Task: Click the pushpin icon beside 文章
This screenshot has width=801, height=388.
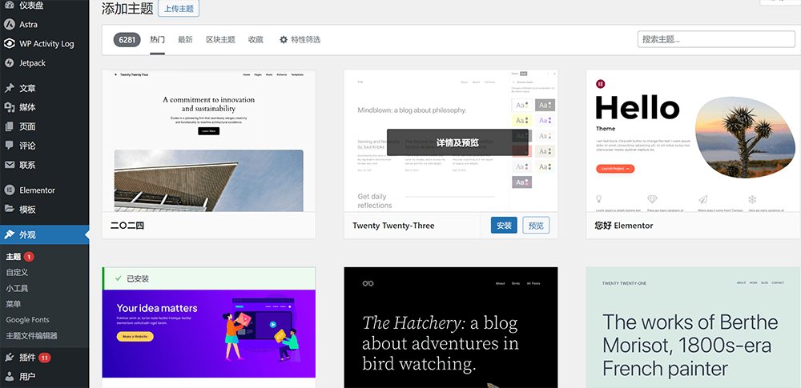Action: [x=9, y=88]
